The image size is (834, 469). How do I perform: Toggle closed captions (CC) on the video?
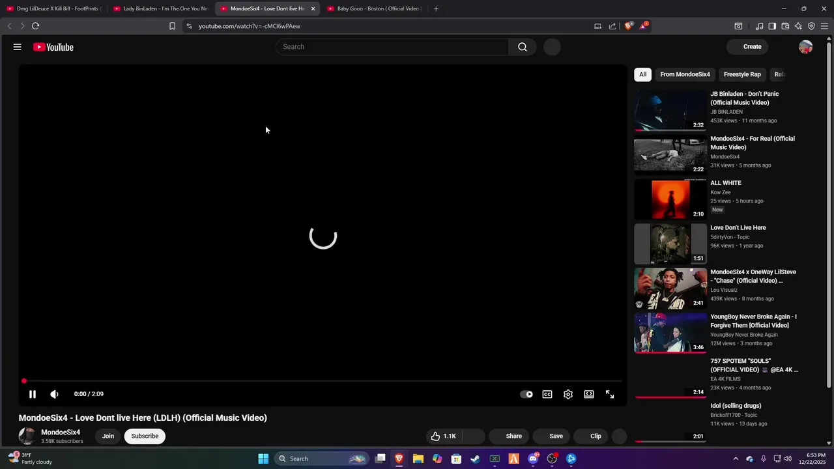[x=547, y=394]
